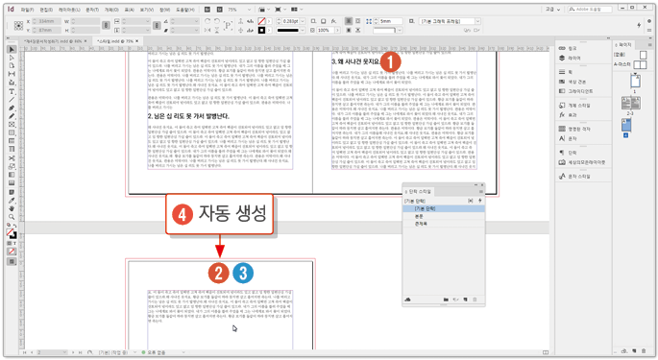Viewport: 658px width, 360px height.
Task: Click the Adobe help search field
Action: pyautogui.click(x=590, y=10)
